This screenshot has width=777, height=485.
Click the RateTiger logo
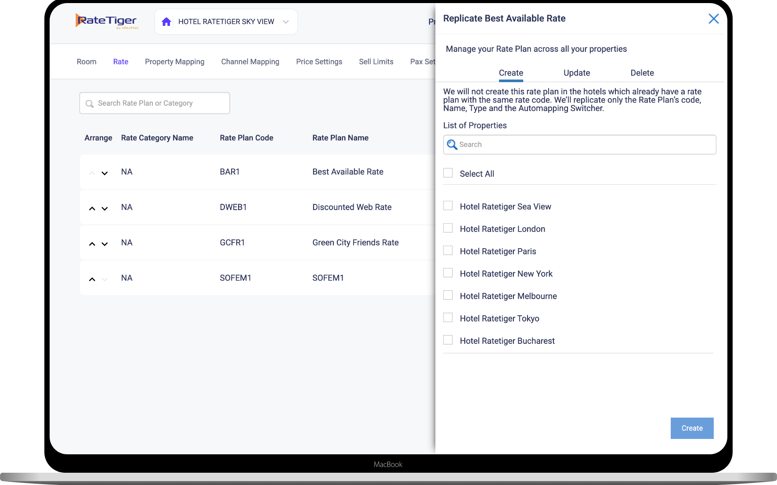[x=107, y=21]
